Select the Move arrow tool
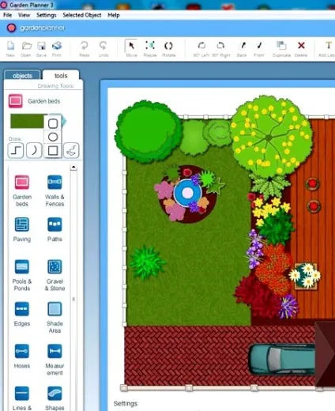This screenshot has width=335, height=411. 131,46
